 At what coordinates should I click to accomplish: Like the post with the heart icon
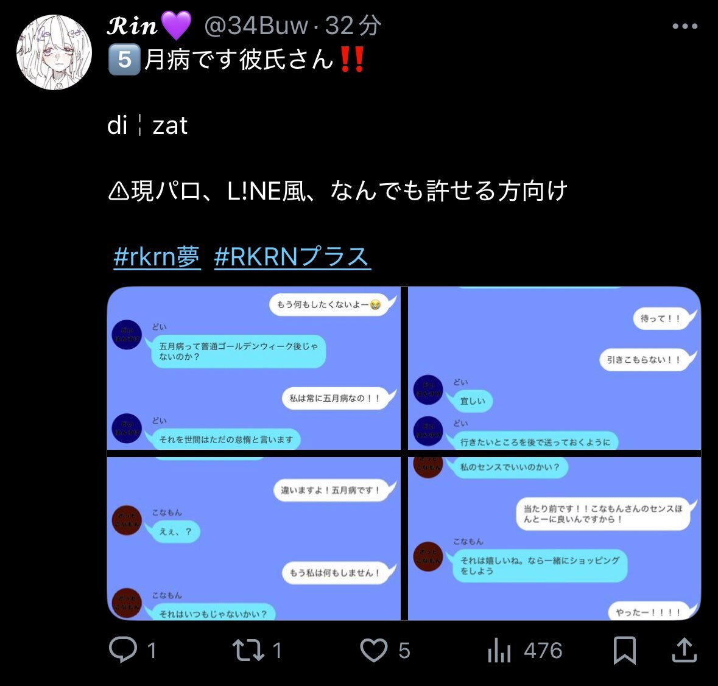[374, 650]
